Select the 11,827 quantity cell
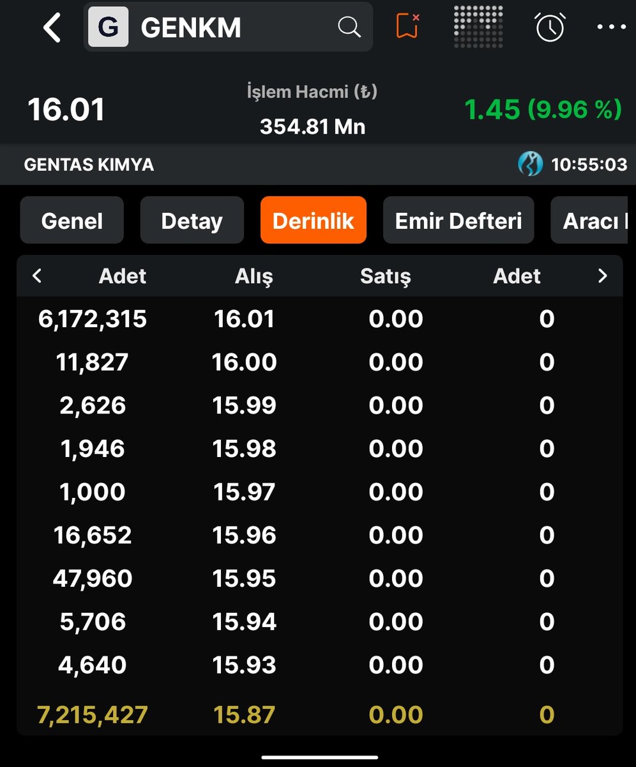This screenshot has height=767, width=636. tap(93, 362)
